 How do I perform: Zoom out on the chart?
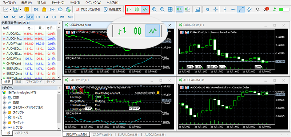pyautogui.click(x=162, y=9)
